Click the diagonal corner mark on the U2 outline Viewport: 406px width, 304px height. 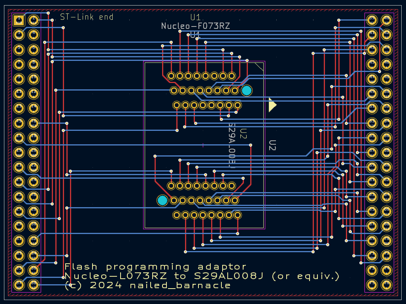click(259, 67)
